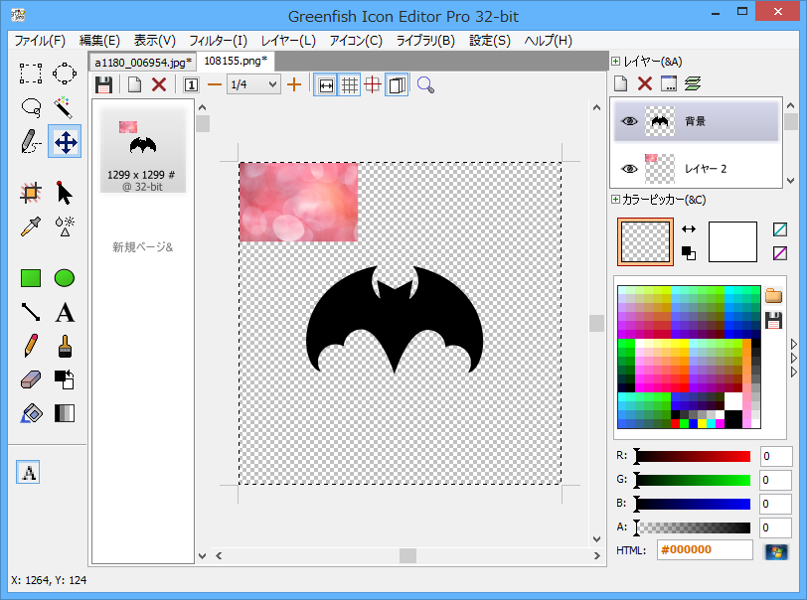Click 新規ページ& to add page
This screenshot has height=600, width=807.
pos(142,246)
